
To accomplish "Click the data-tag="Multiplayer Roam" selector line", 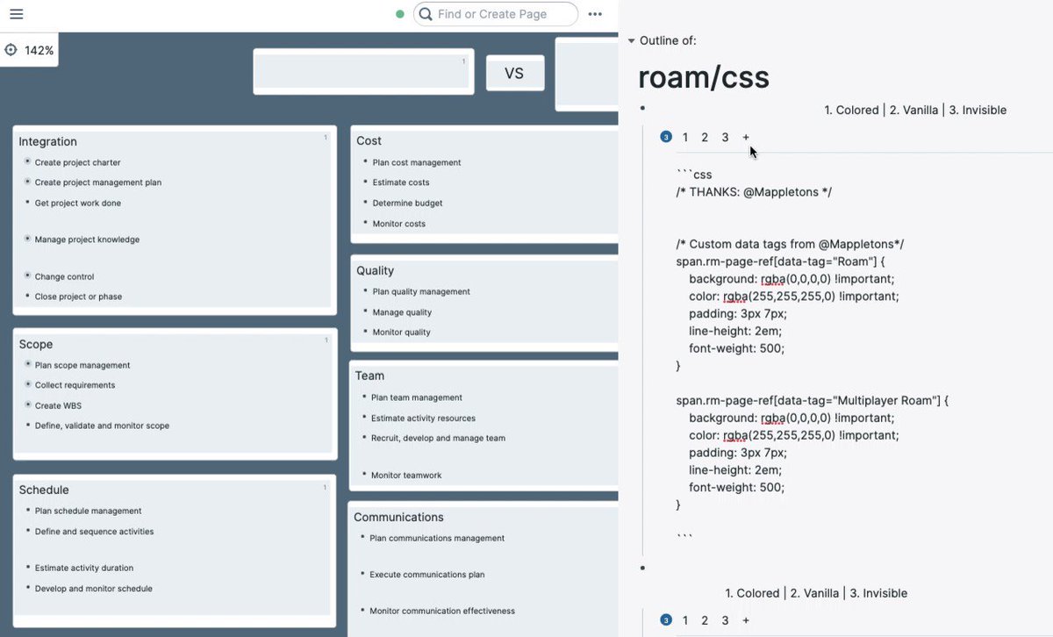I will point(813,400).
